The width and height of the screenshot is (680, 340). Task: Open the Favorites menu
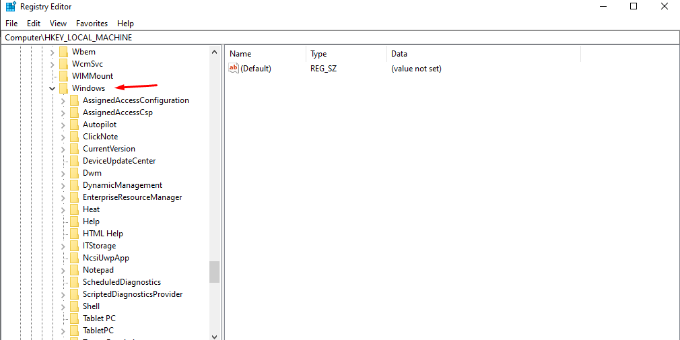pos(92,24)
